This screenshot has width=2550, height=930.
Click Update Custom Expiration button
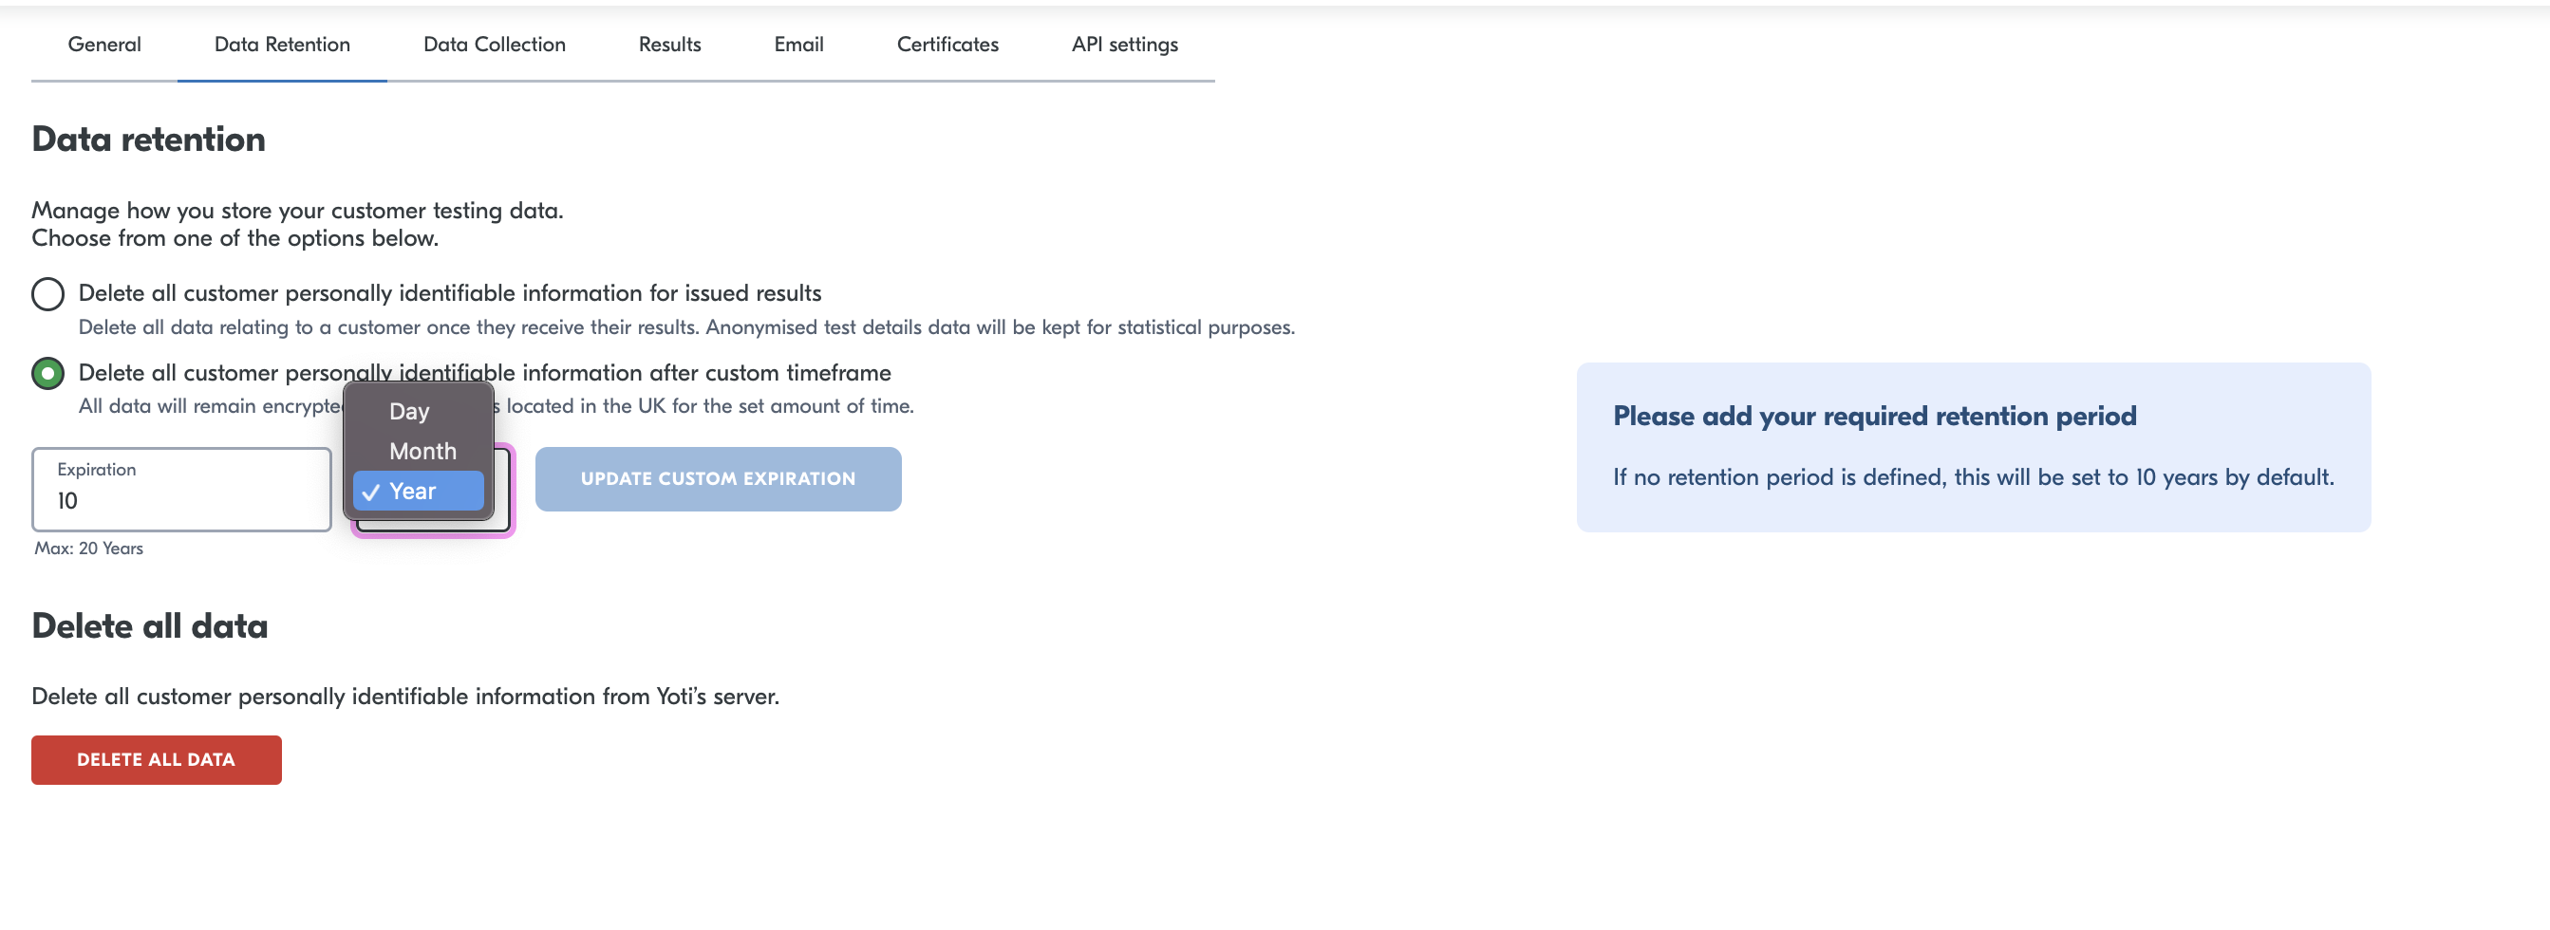pos(718,479)
